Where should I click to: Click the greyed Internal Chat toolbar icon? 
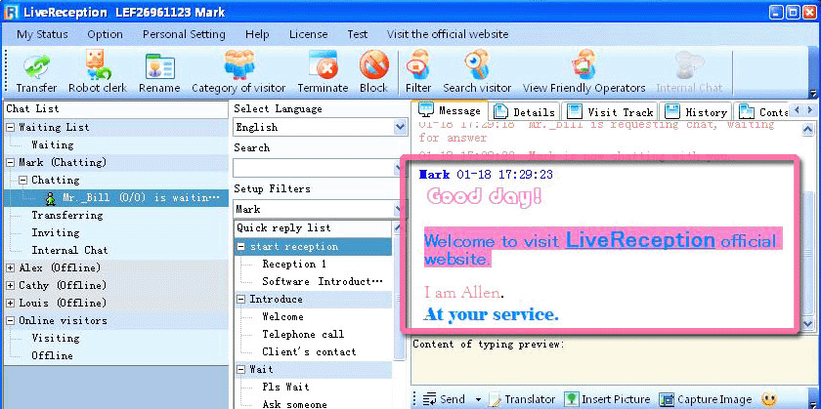[x=689, y=74]
